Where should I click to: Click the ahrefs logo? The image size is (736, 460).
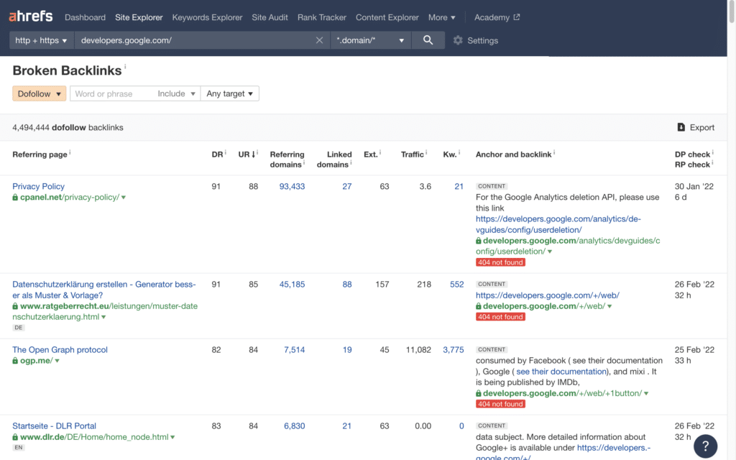[x=30, y=16]
